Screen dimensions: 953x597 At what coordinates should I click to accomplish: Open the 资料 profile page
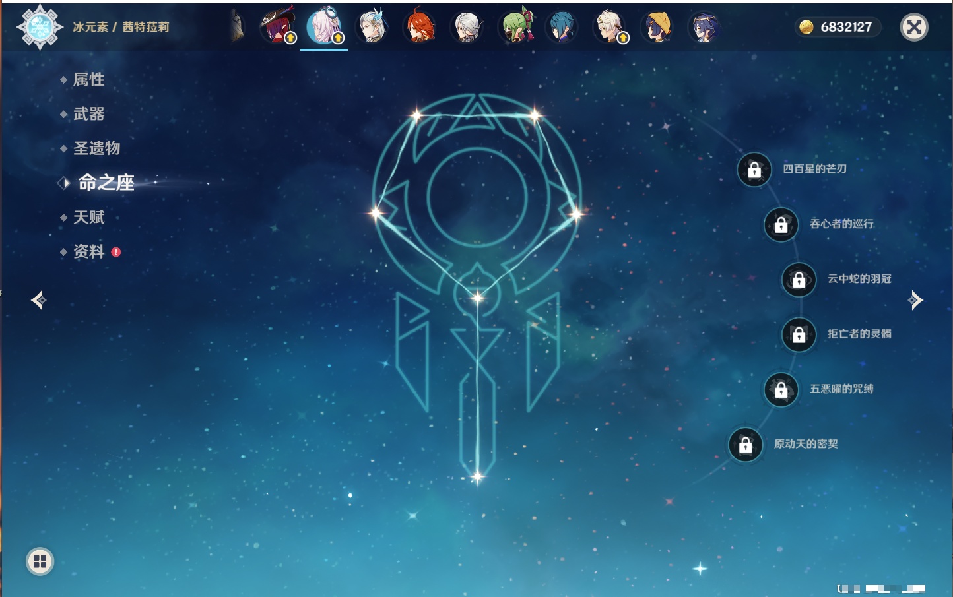[88, 251]
